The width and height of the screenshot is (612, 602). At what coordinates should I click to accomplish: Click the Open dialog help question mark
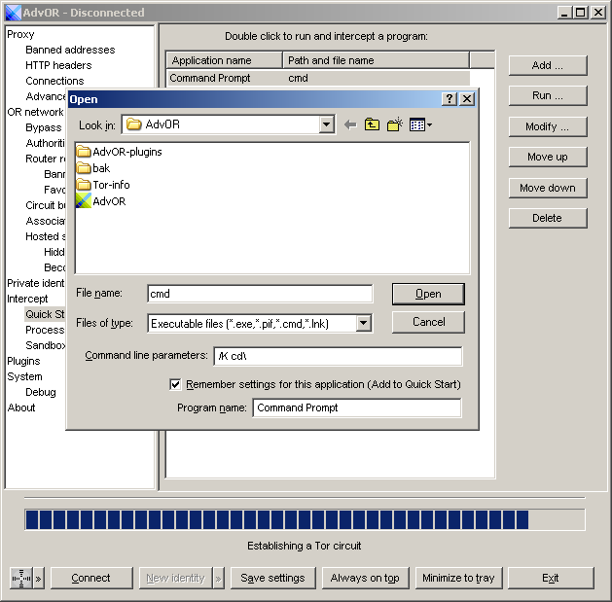click(x=449, y=98)
